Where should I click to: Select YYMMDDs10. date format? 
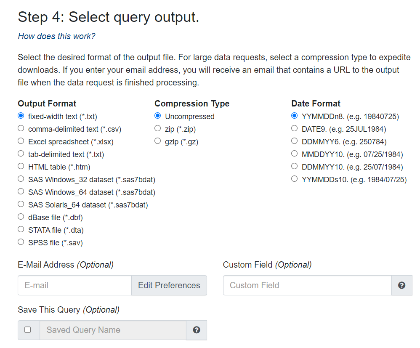(294, 179)
